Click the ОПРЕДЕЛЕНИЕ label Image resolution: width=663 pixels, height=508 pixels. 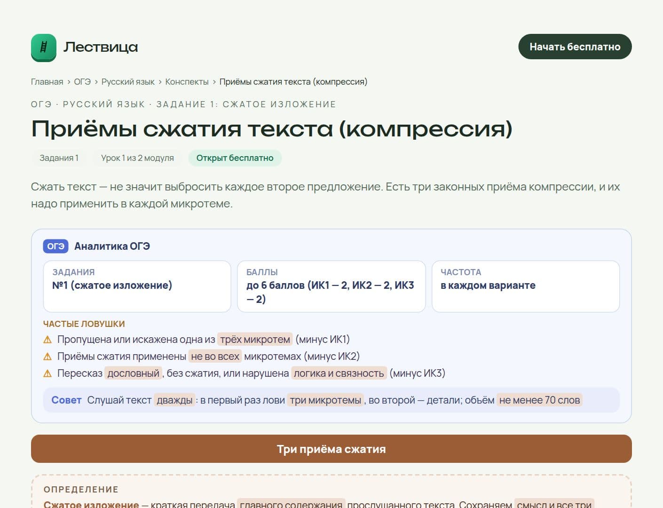(81, 490)
